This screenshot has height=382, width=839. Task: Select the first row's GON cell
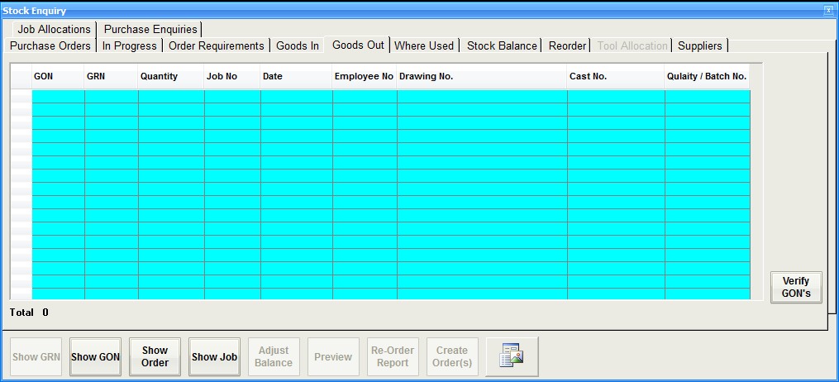point(58,96)
